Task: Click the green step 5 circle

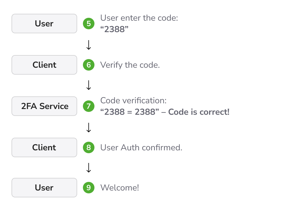Action: (x=89, y=24)
